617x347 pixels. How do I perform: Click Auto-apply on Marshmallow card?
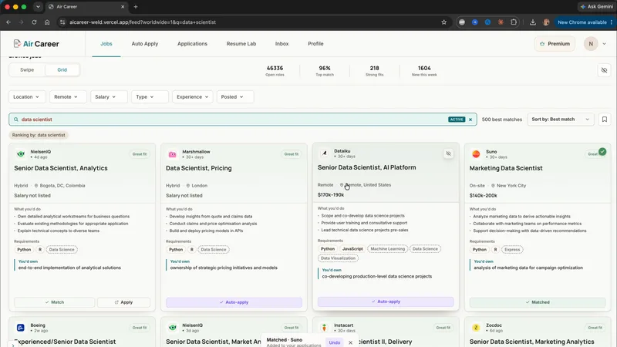234,302
